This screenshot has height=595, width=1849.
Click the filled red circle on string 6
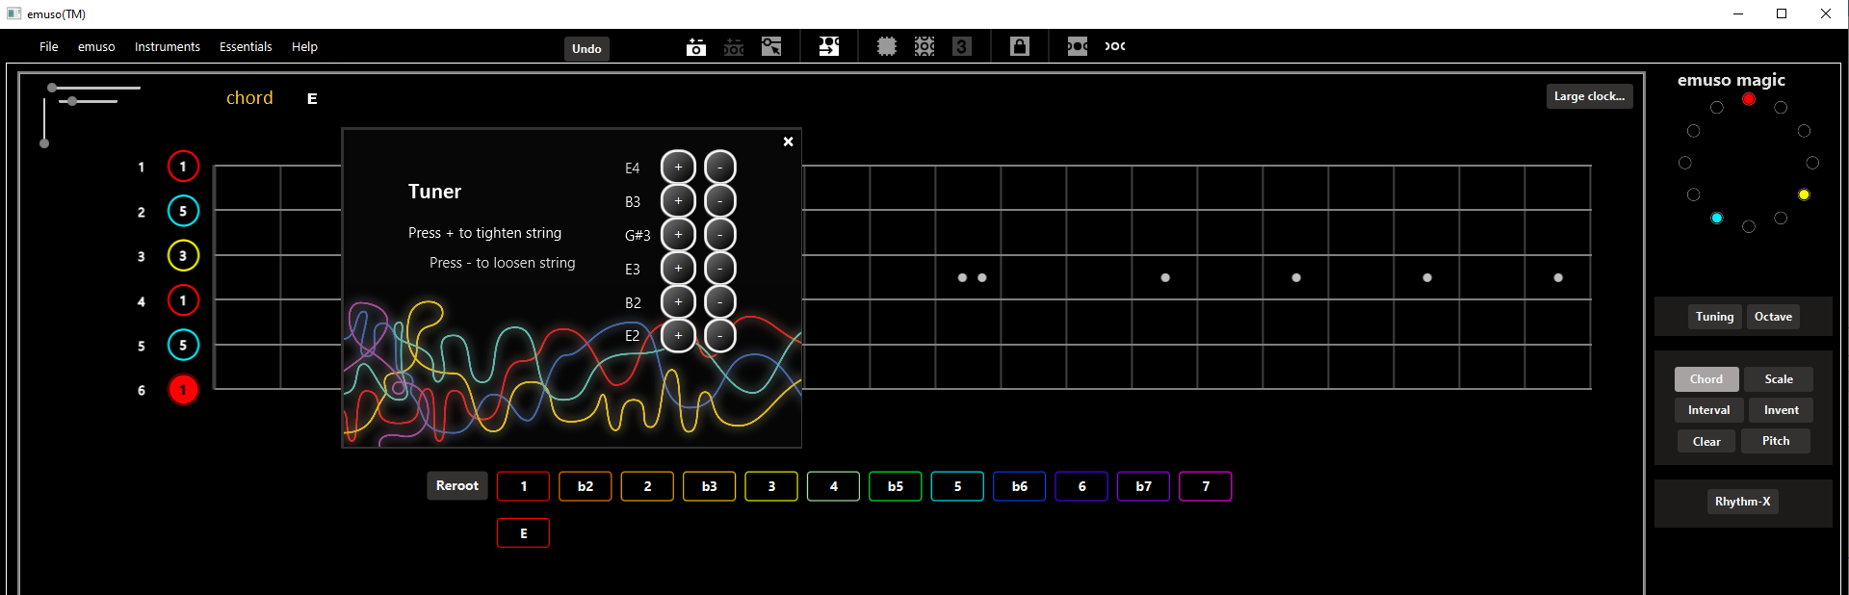[183, 390]
